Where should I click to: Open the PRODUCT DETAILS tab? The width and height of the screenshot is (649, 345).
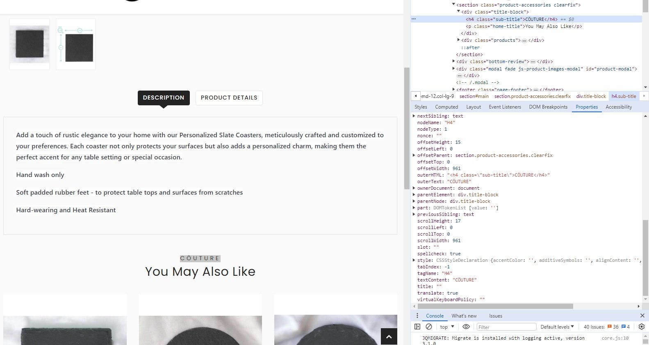coord(229,98)
